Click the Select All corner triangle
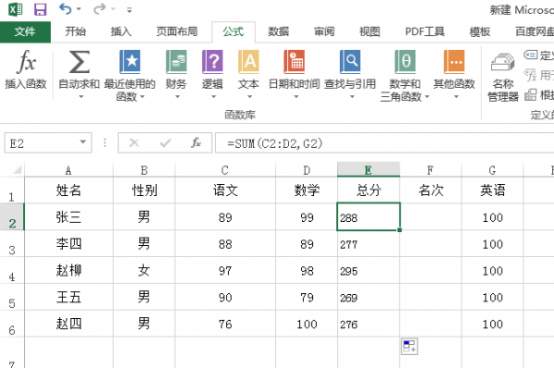 tap(17, 170)
